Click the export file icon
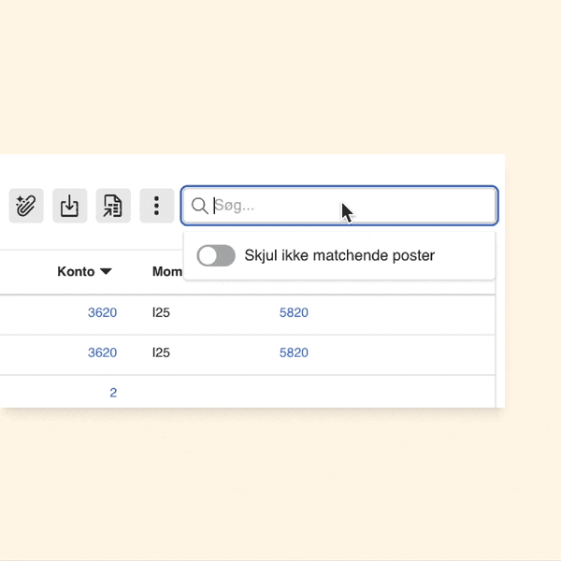The width and height of the screenshot is (561, 561). (113, 206)
